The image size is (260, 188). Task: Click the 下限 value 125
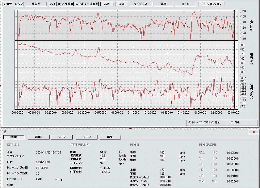click(x=162, y=174)
